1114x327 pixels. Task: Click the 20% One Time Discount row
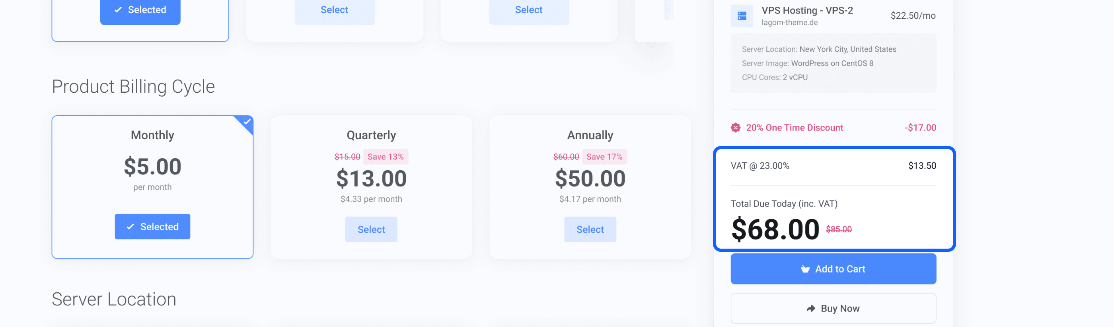[794, 128]
